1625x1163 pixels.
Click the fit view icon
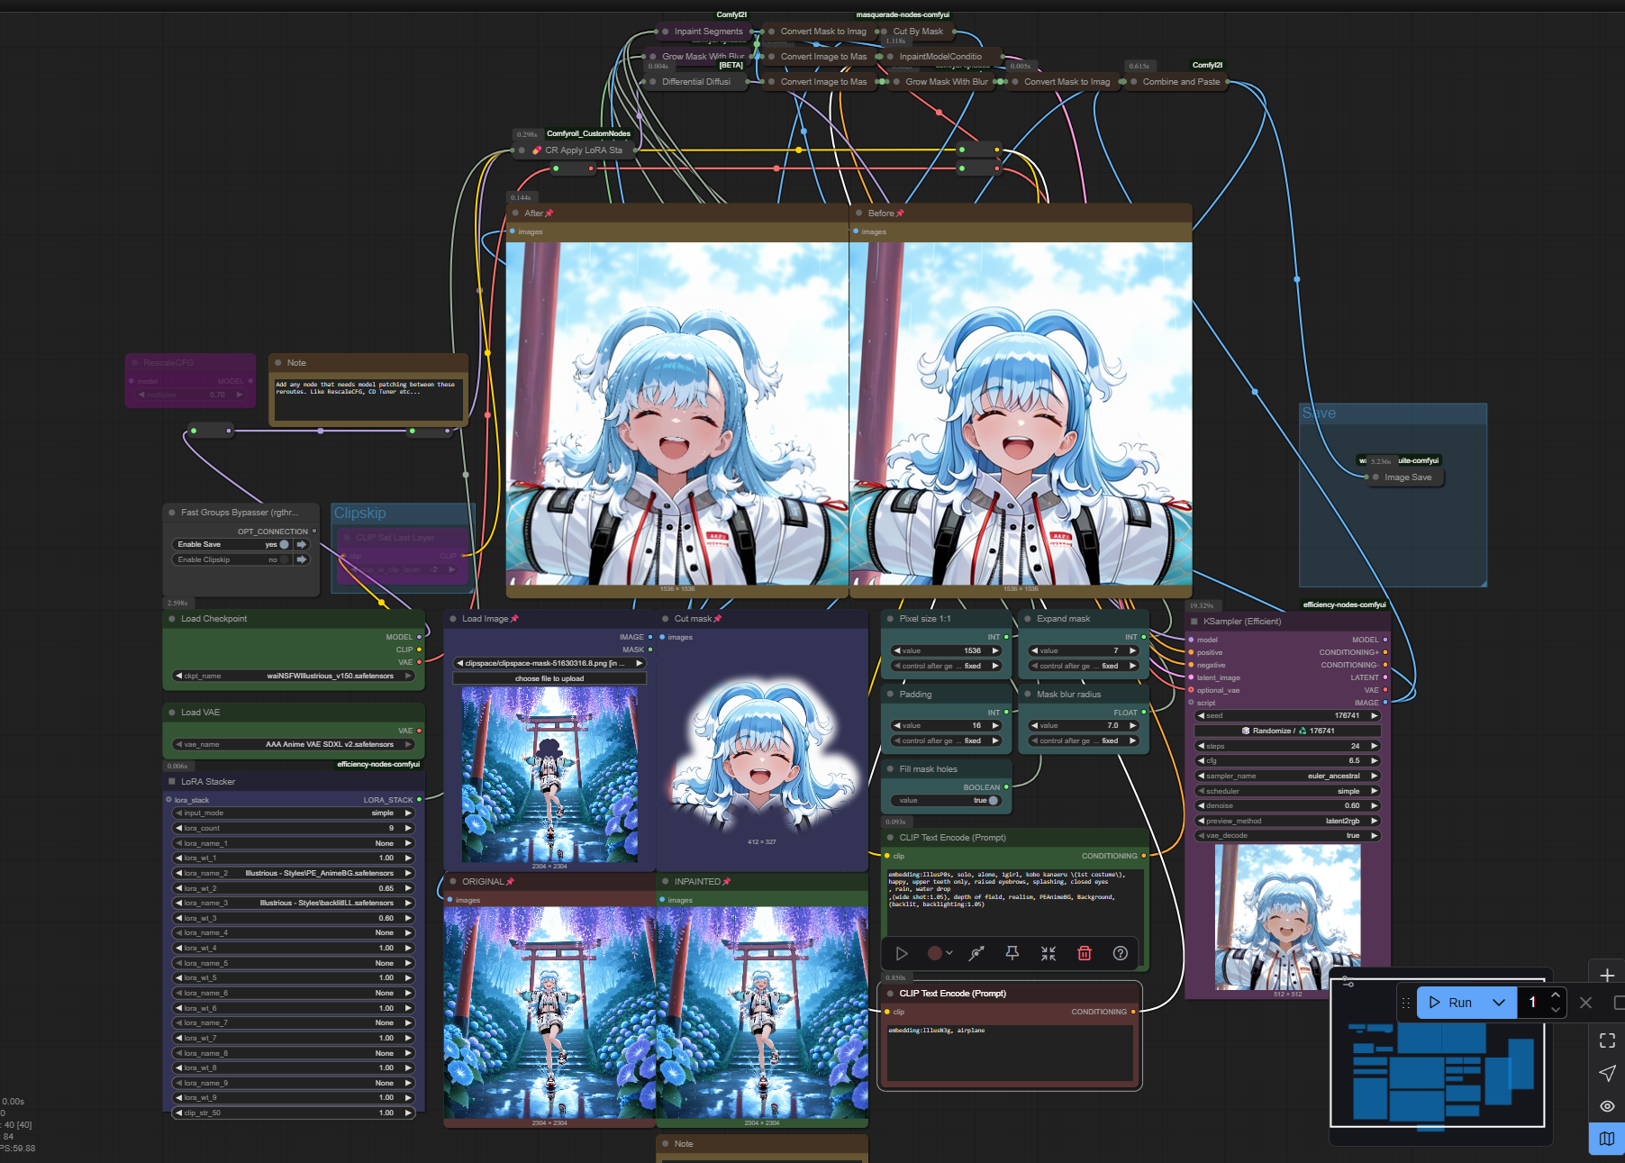pos(1607,1040)
